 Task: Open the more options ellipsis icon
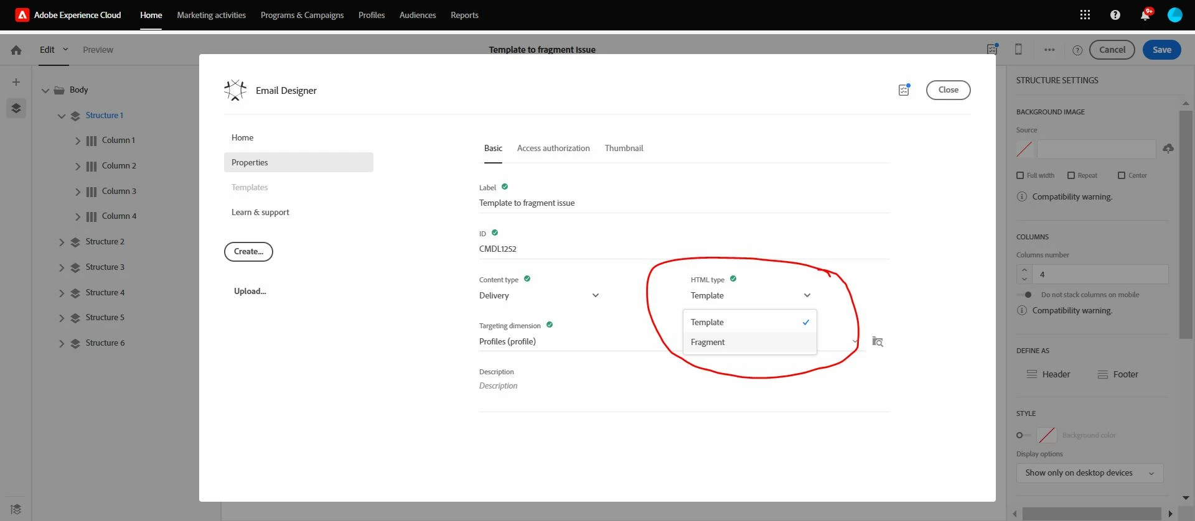tap(1049, 50)
